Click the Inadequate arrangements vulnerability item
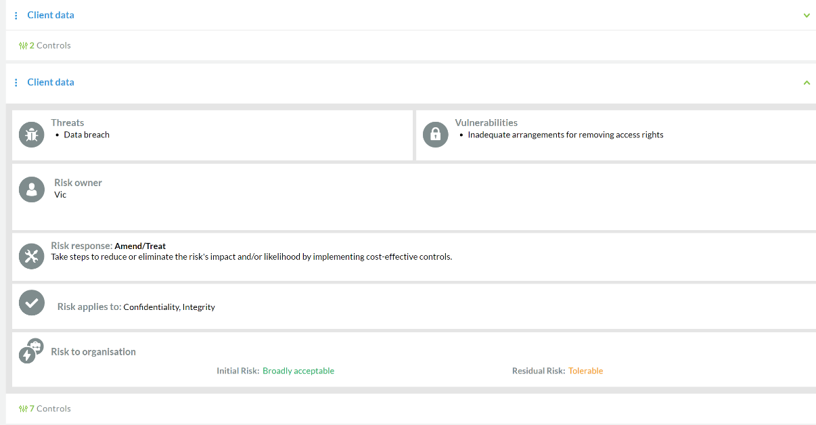The image size is (816, 425). pyautogui.click(x=565, y=135)
